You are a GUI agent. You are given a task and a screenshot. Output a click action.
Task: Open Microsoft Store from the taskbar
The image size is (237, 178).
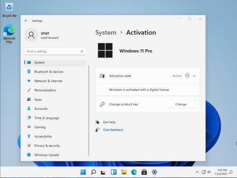point(144,172)
